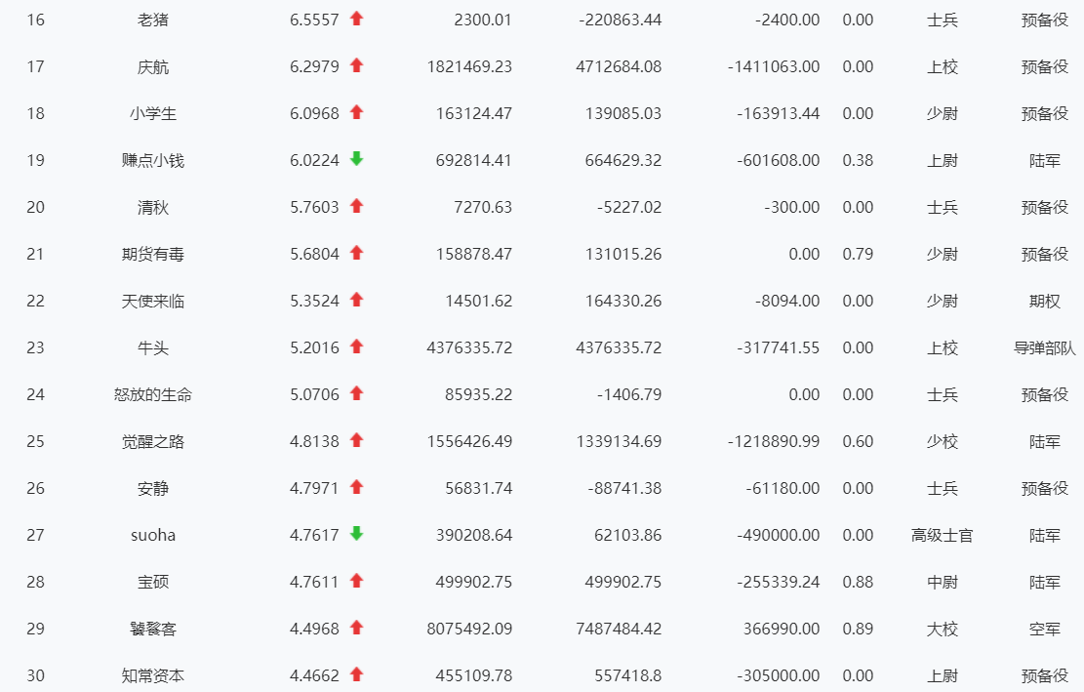Select trader 天使来临
The image size is (1084, 692).
tap(153, 302)
